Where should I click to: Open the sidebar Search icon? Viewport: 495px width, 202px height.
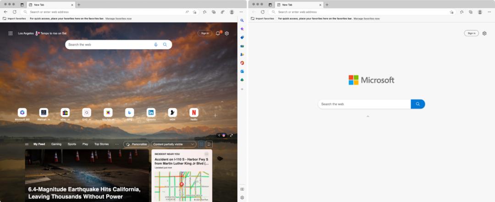(x=242, y=20)
